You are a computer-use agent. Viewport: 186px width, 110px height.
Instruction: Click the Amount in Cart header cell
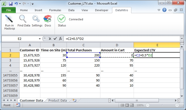click(x=117, y=50)
